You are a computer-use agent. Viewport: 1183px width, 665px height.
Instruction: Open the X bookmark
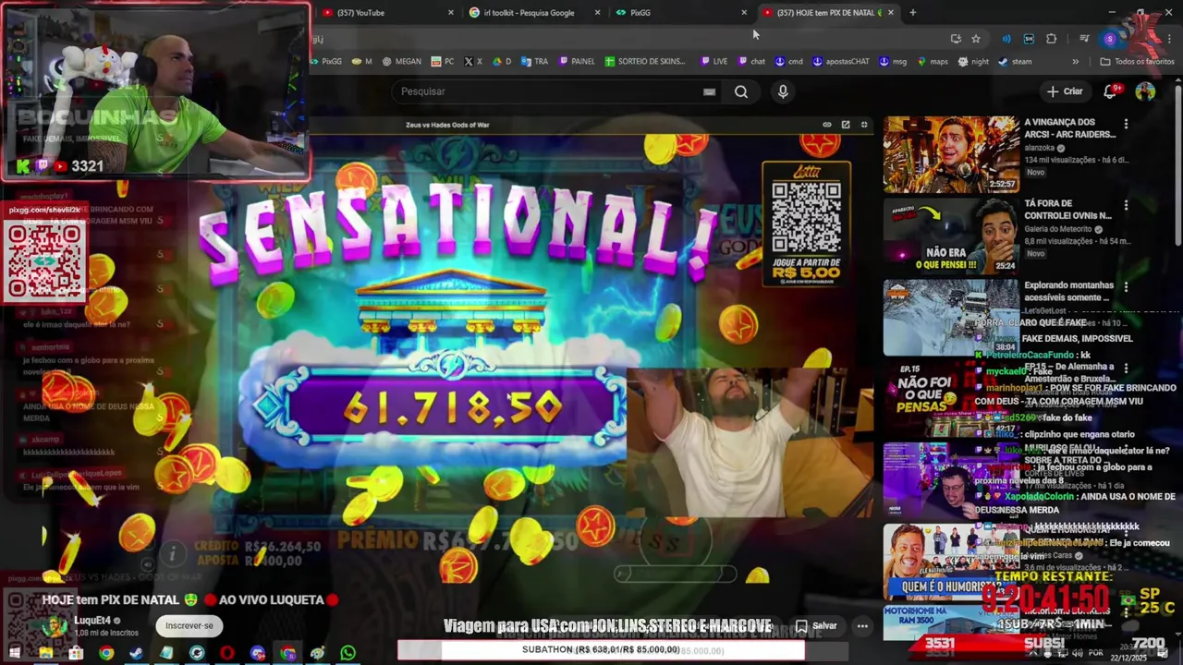pos(473,62)
